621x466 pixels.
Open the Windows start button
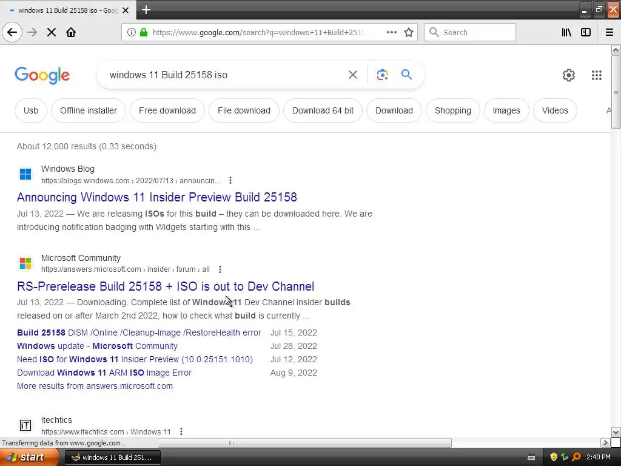pyautogui.click(x=29, y=458)
